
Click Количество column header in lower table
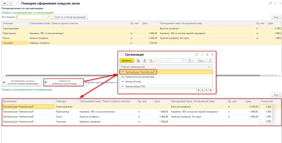click(270, 101)
